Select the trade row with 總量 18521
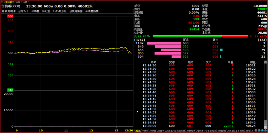 199,65
